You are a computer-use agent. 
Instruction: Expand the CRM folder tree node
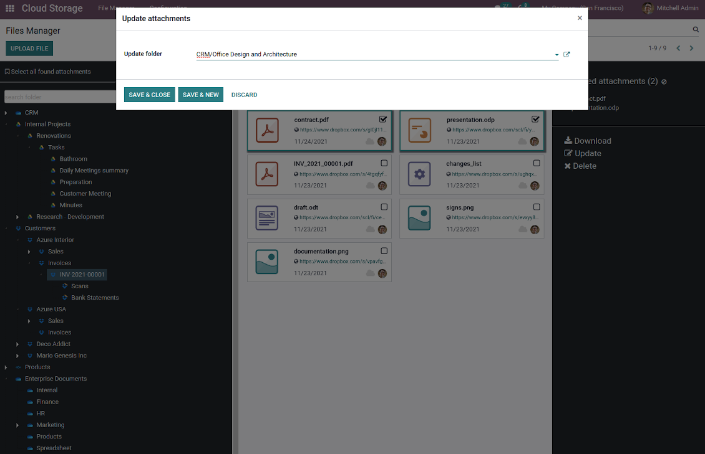(6, 113)
